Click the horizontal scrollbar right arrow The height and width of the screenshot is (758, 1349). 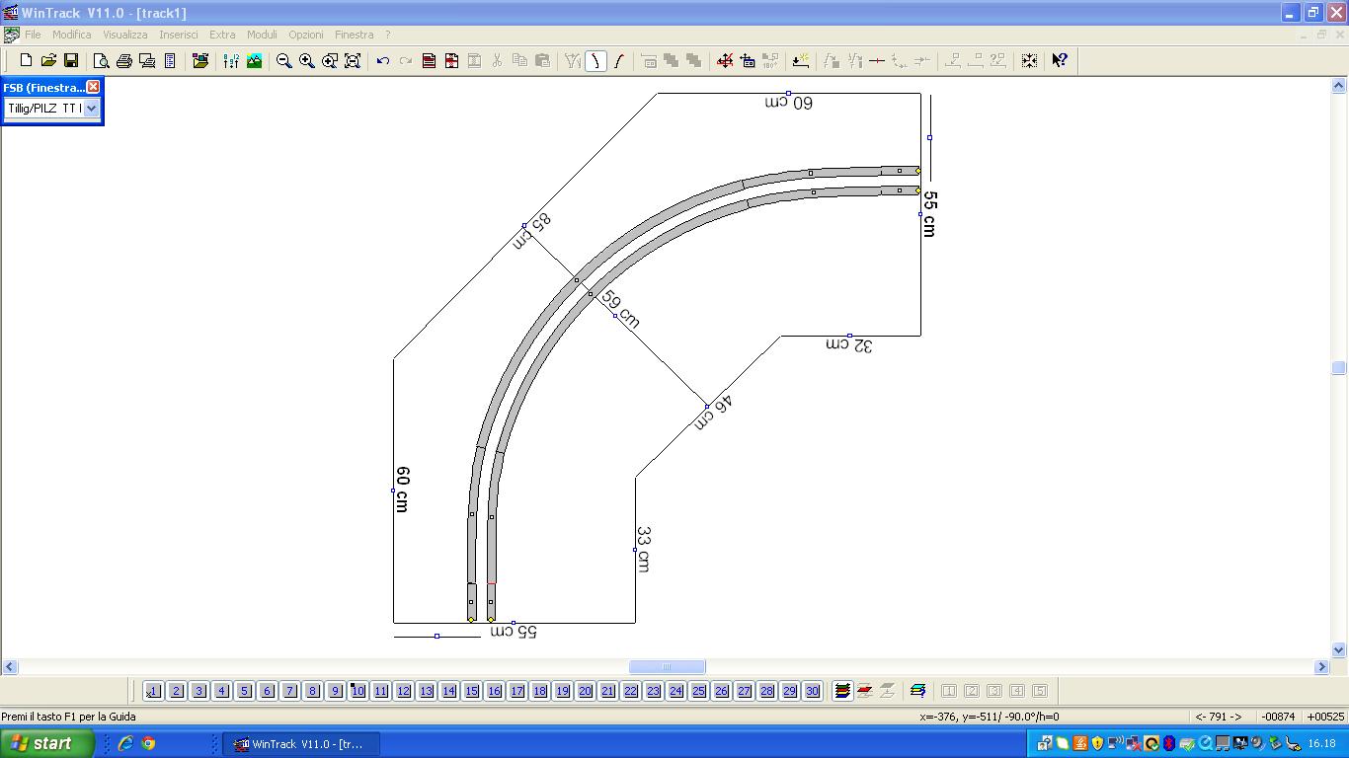1322,666
